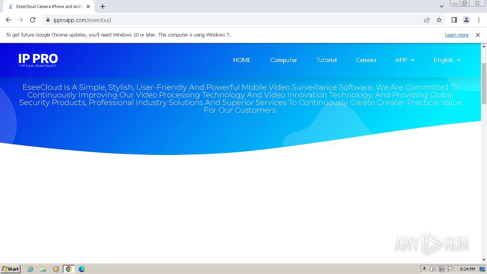Image resolution: width=487 pixels, height=274 pixels.
Task: Go back using the browser back arrow
Action: pos(8,20)
